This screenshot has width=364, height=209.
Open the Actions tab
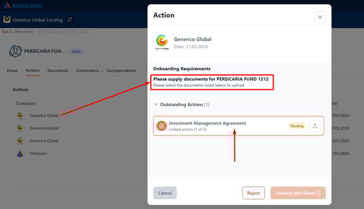click(x=32, y=70)
